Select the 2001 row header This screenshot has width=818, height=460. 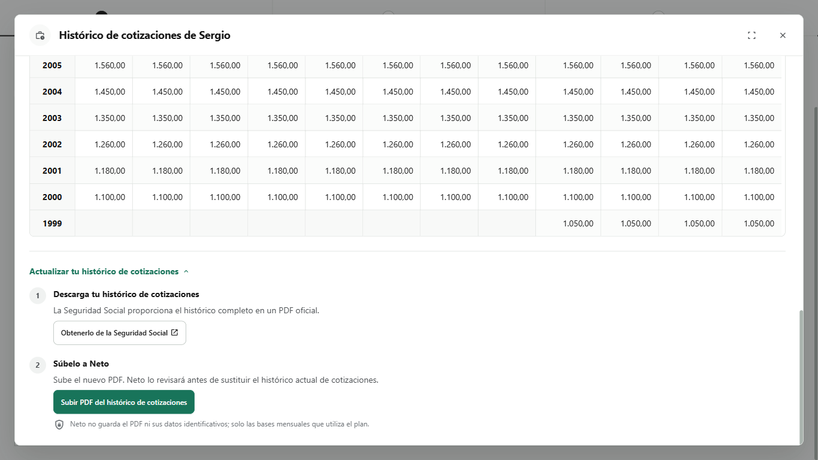click(x=52, y=171)
